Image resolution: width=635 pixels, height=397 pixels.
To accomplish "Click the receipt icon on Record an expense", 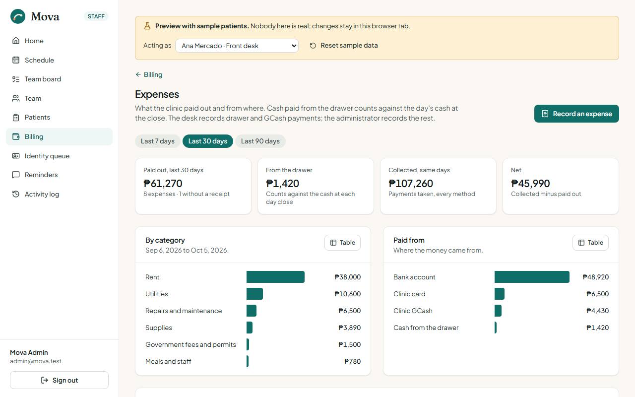I will coord(545,114).
